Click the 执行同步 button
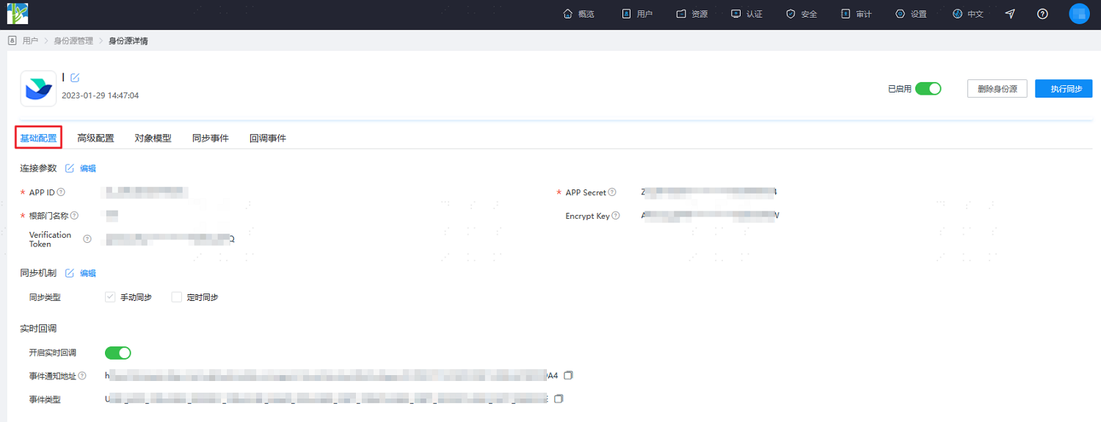This screenshot has height=422, width=1101. (x=1064, y=89)
